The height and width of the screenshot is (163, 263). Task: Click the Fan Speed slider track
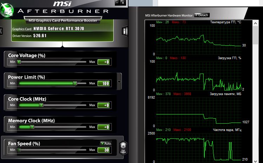53,150
